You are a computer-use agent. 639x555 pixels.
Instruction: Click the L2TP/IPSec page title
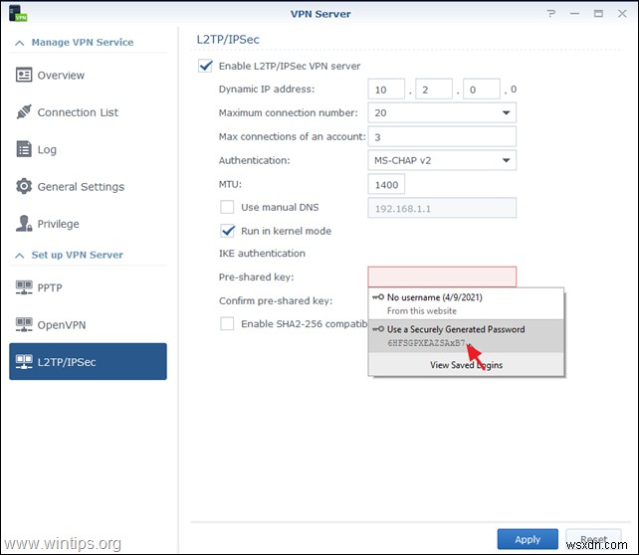click(x=228, y=40)
